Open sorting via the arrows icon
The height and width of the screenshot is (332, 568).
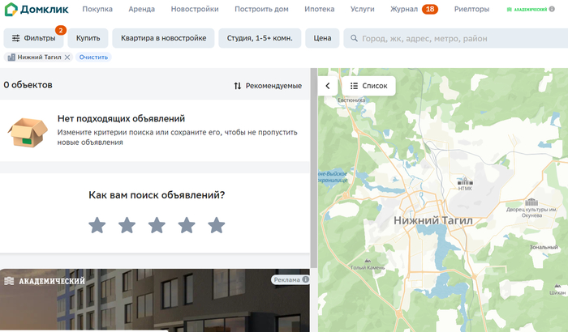pos(237,86)
